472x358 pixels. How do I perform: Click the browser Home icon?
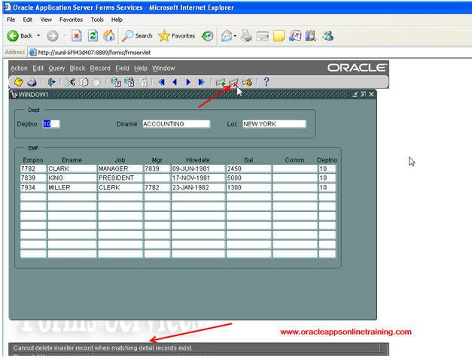(109, 35)
